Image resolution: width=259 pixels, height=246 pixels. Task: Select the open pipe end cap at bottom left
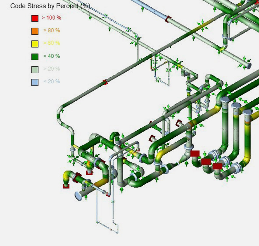click(x=78, y=196)
